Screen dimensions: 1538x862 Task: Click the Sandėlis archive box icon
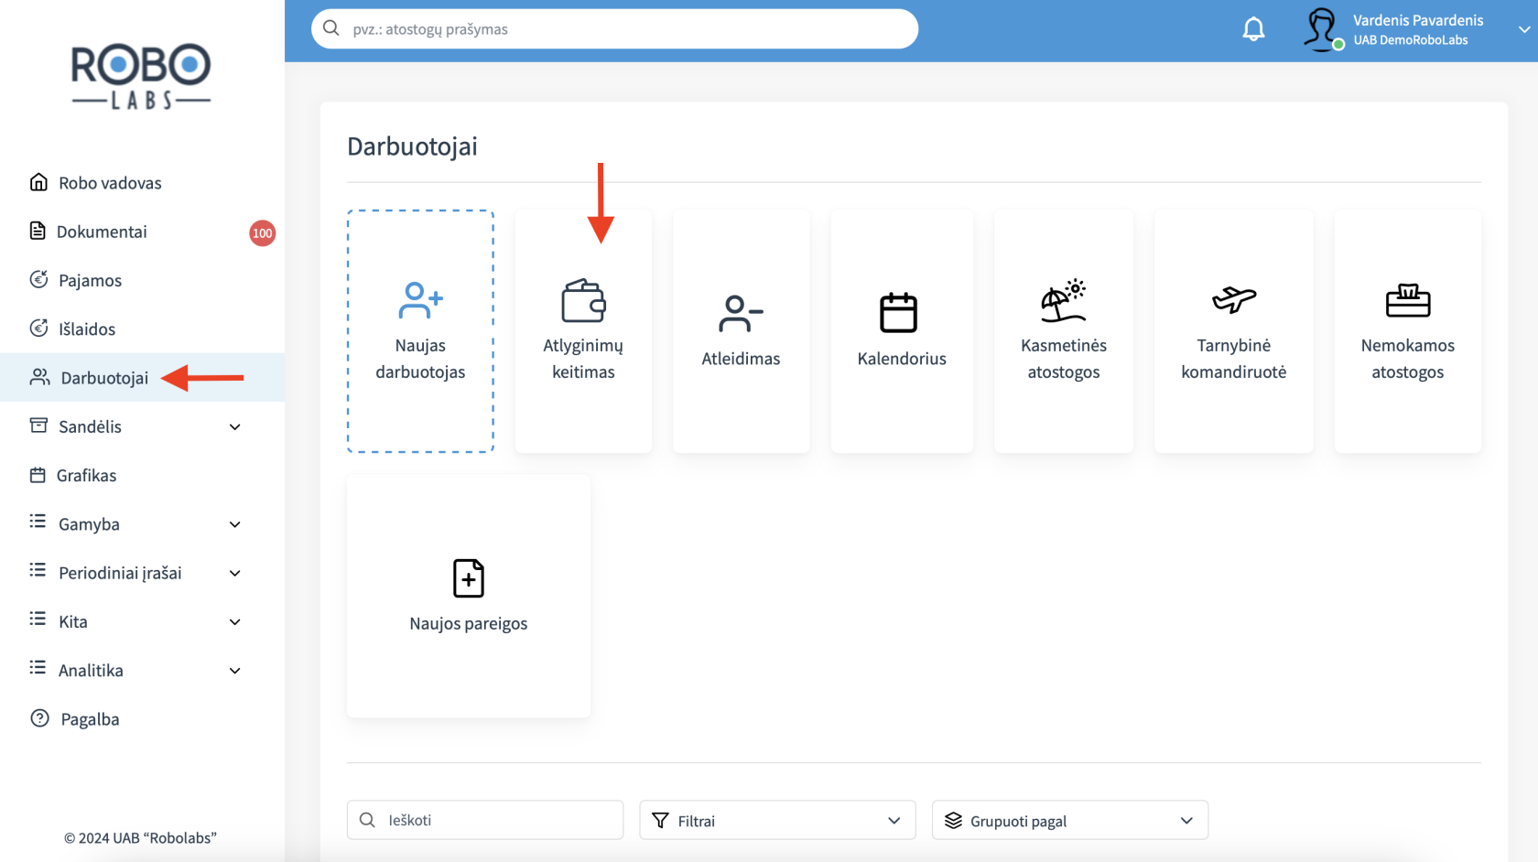(38, 426)
